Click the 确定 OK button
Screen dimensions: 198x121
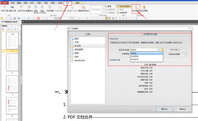[x=164, y=109]
